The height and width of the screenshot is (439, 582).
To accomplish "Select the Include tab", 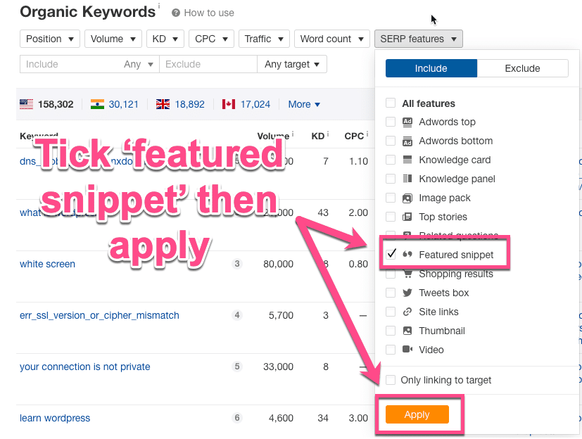I will [431, 68].
